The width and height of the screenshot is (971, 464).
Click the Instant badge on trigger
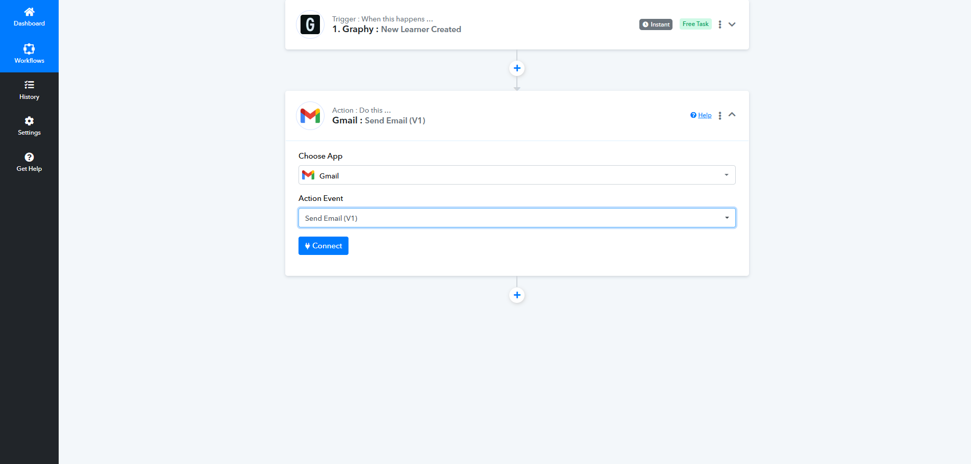pos(656,24)
